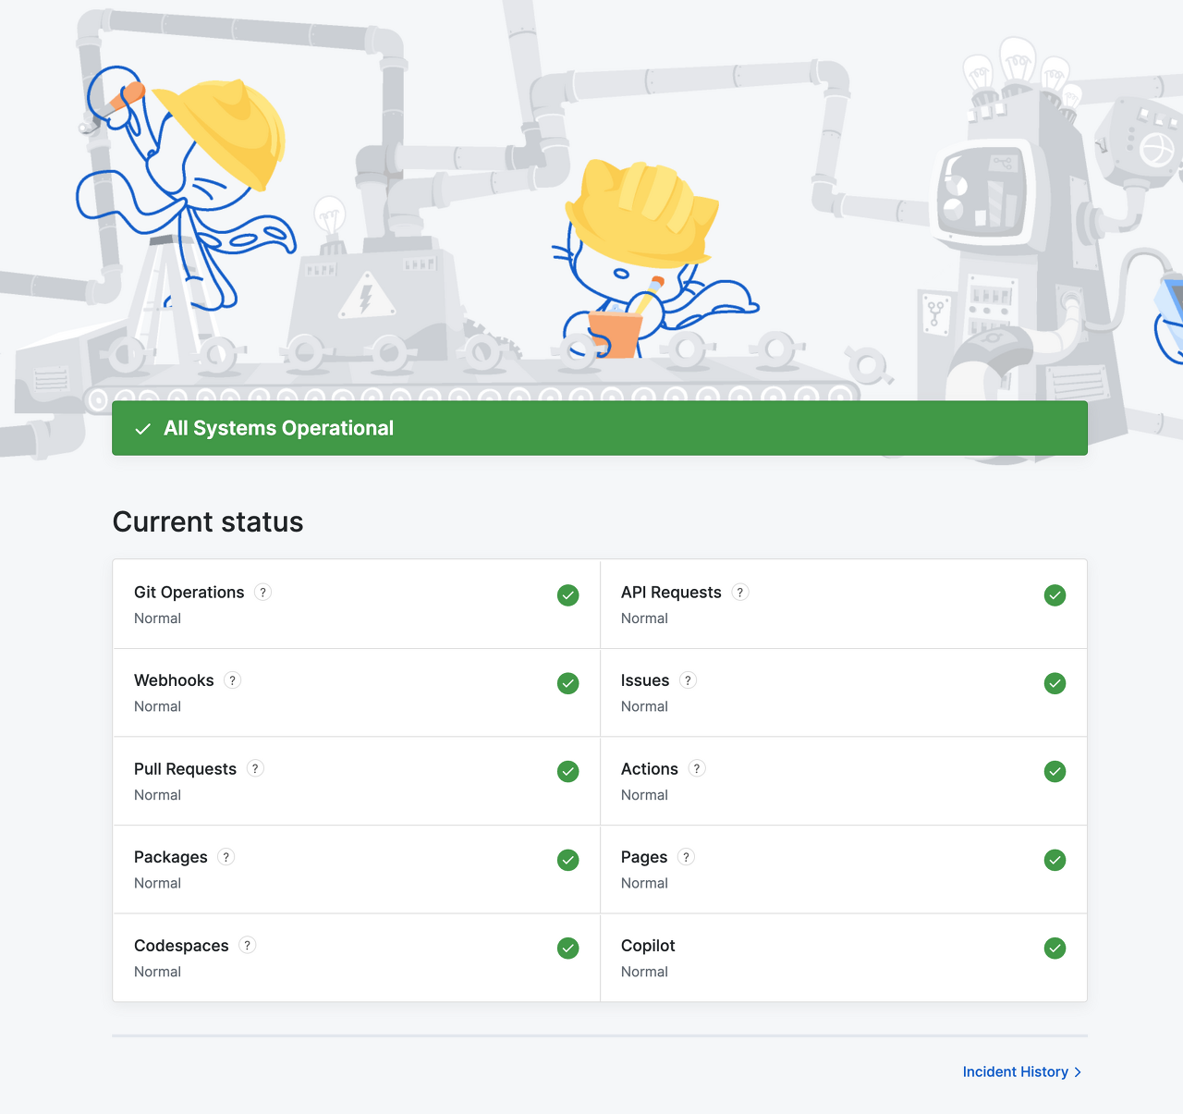The image size is (1183, 1114).
Task: Click the Pages component name
Action: [644, 857]
